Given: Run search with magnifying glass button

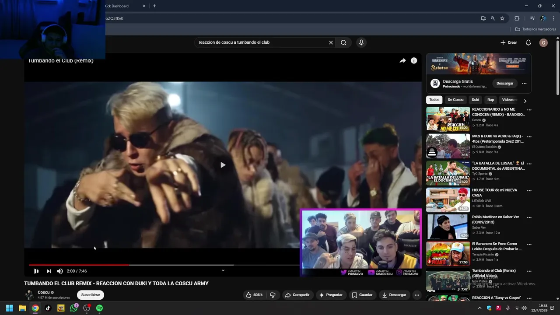Looking at the screenshot, I should [x=343, y=42].
